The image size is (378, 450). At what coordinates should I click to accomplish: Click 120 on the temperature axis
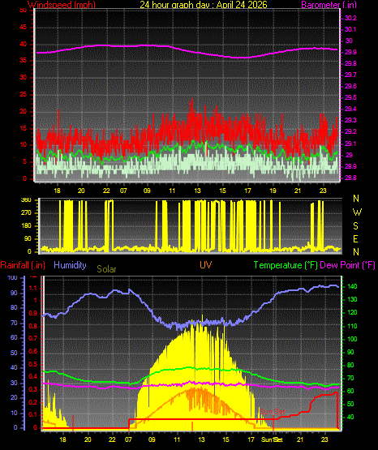(x=352, y=312)
